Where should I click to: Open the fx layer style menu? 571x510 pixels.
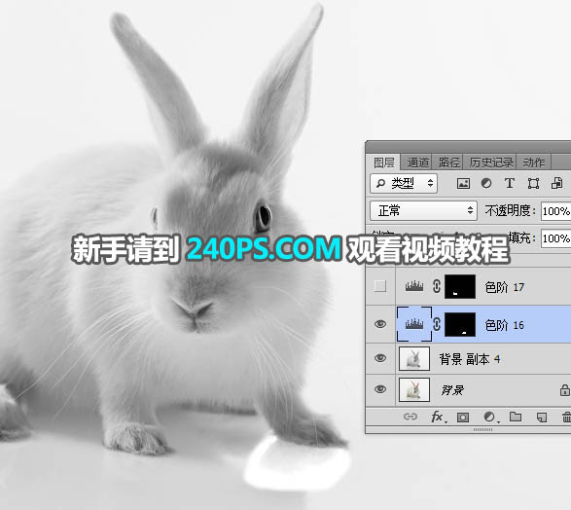point(438,417)
